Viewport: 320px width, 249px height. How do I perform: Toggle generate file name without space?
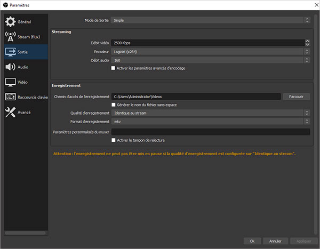tap(113, 105)
